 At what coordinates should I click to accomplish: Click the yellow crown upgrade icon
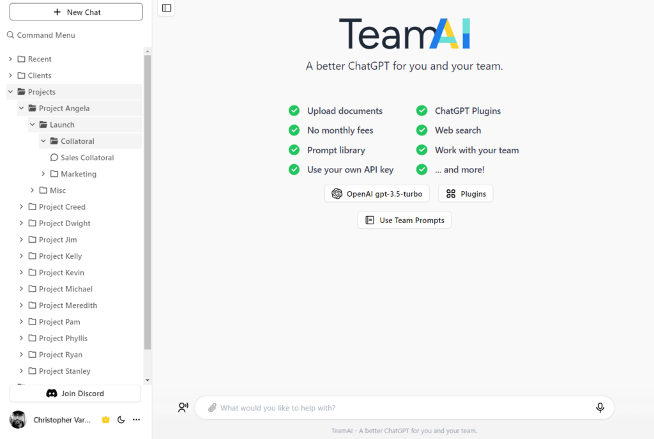106,420
